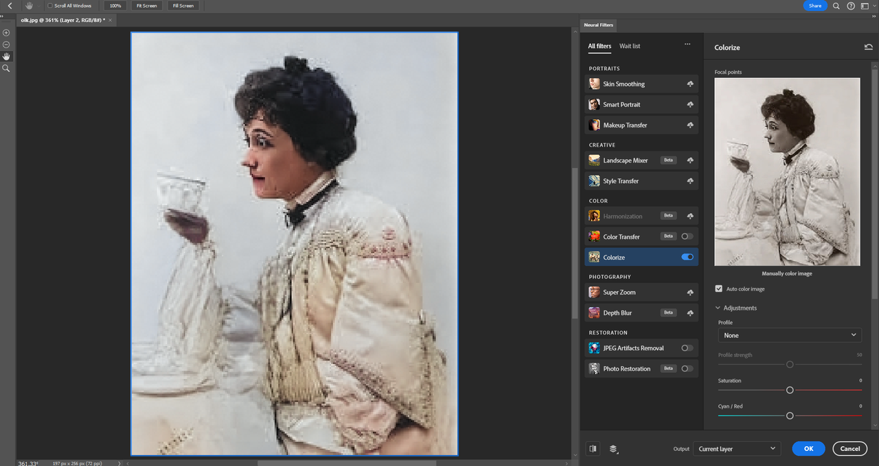The width and height of the screenshot is (879, 466).
Task: Download the Style Transfer filter cloud icon
Action: coord(689,181)
